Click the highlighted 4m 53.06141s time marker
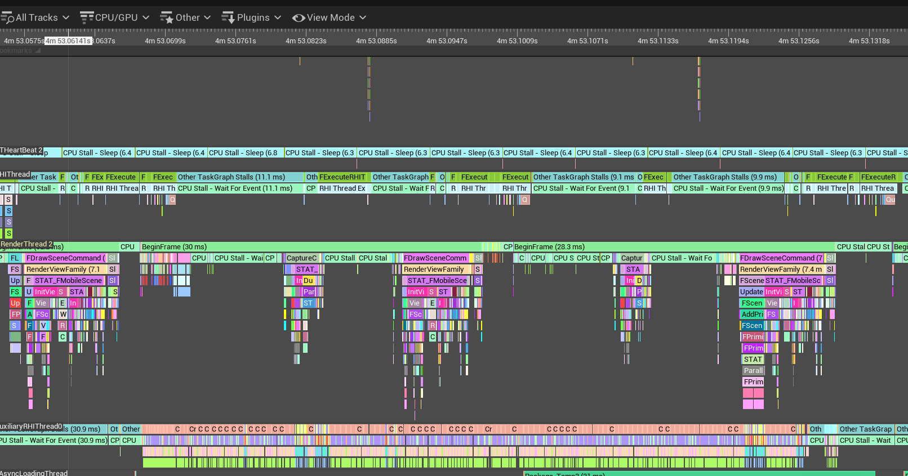 [x=68, y=41]
